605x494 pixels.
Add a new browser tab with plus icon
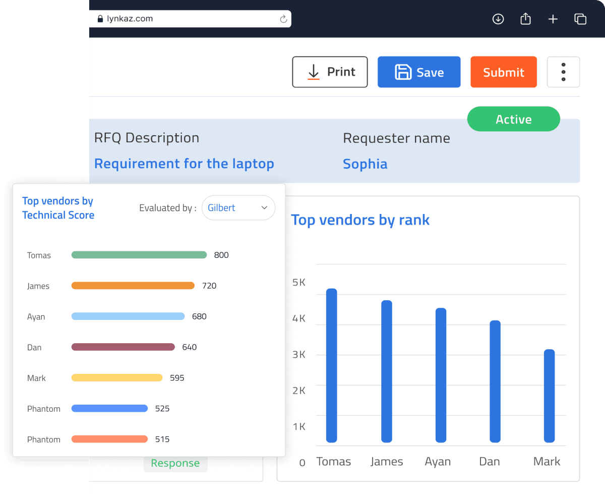553,19
